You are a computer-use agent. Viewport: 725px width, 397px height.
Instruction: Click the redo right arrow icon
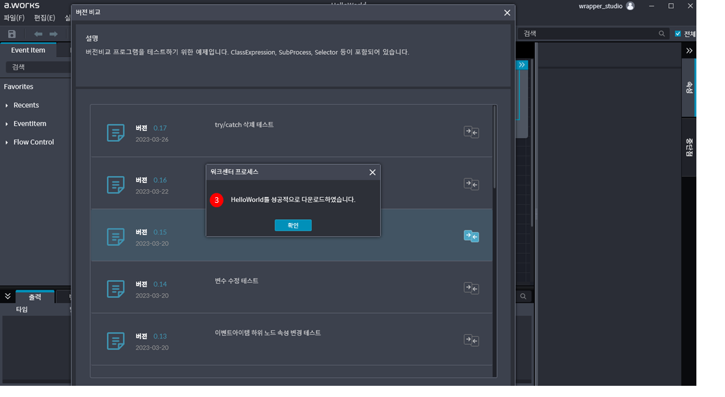coord(54,34)
